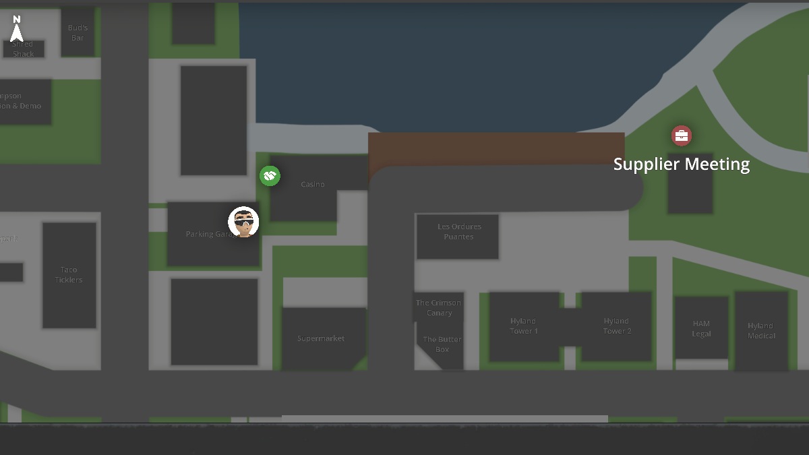Screen dimensions: 809x455
Task: Open the Supplier Meeting label
Action: (x=682, y=164)
